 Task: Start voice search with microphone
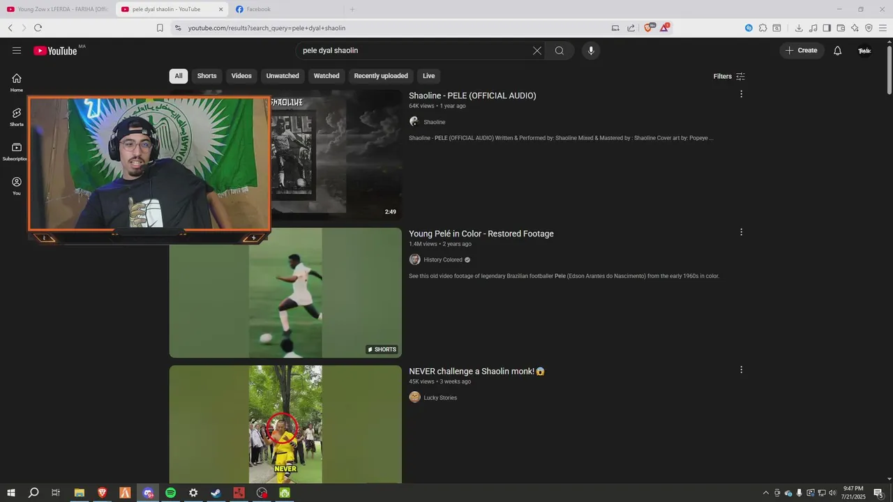click(591, 50)
